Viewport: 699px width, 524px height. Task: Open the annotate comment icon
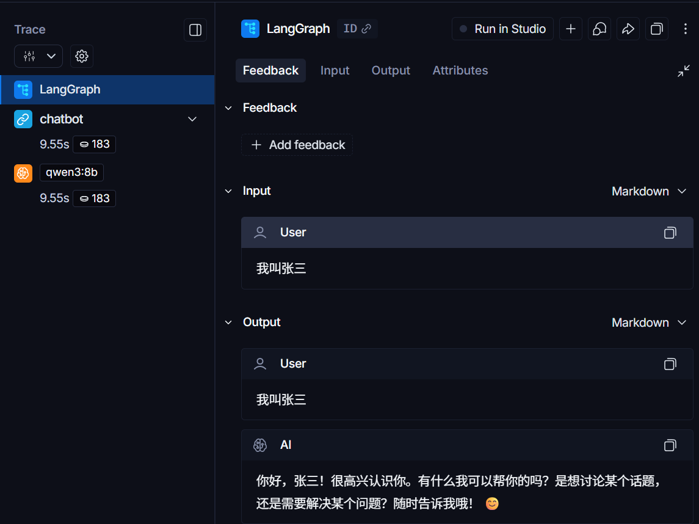(599, 29)
